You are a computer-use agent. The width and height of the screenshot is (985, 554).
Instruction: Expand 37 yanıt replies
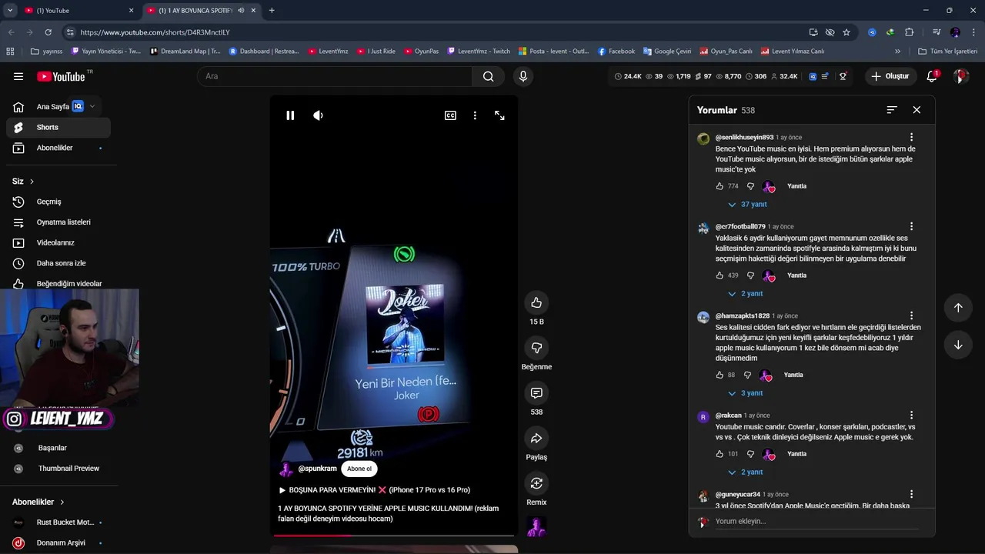click(747, 205)
